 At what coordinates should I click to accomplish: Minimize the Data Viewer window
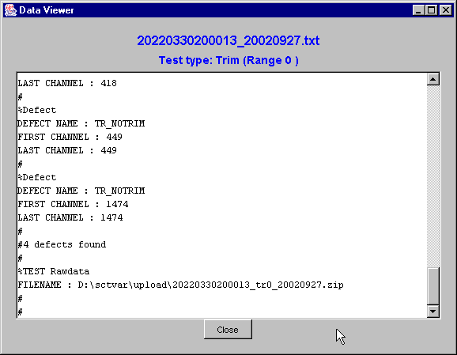pyautogui.click(x=418, y=10)
